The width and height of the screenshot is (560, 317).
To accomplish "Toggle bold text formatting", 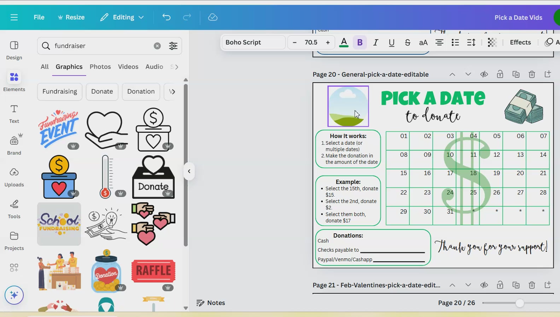I will pyautogui.click(x=360, y=42).
